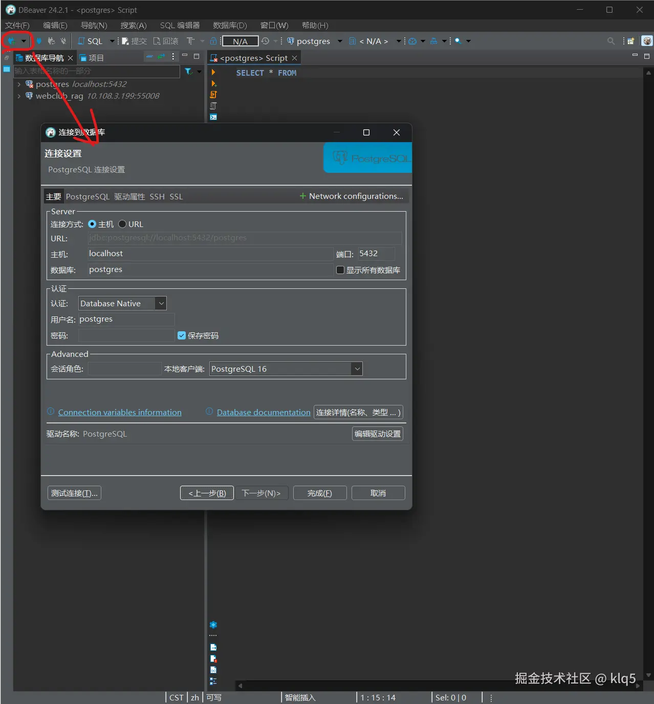This screenshot has width=654, height=704.
Task: Click the Execute script icon in editor
Action: [213, 95]
